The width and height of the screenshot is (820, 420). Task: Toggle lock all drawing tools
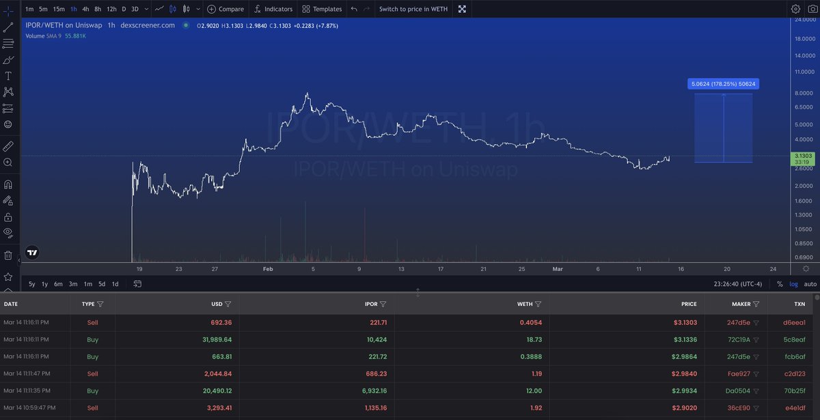[8, 216]
